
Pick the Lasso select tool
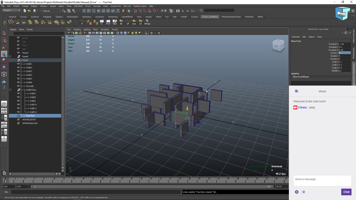tap(4, 40)
